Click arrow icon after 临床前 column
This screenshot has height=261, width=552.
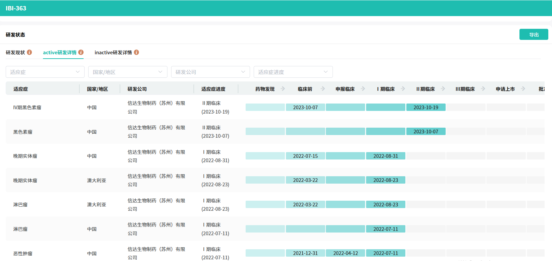coord(323,89)
